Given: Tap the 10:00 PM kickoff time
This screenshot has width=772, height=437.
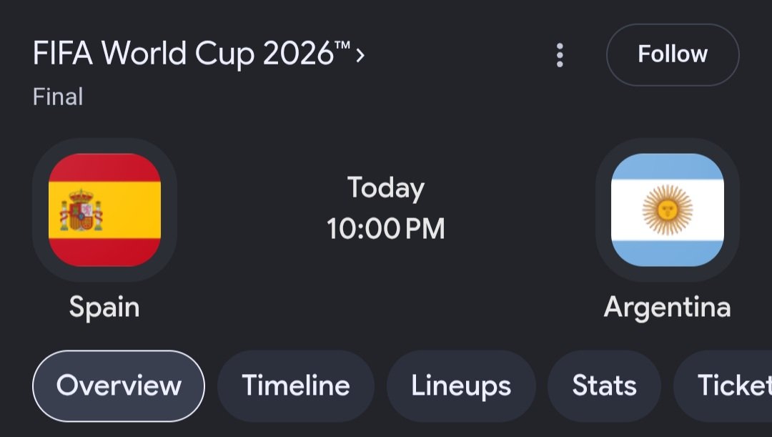Looking at the screenshot, I should (x=385, y=229).
